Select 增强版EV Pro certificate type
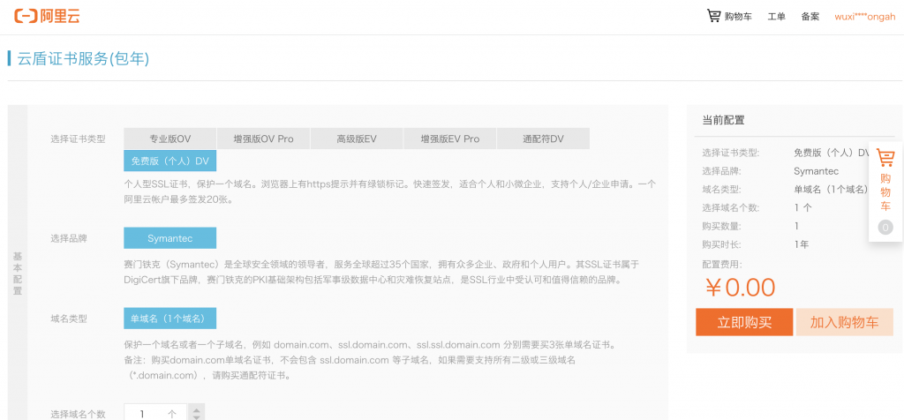This screenshot has width=904, height=420. click(x=450, y=139)
